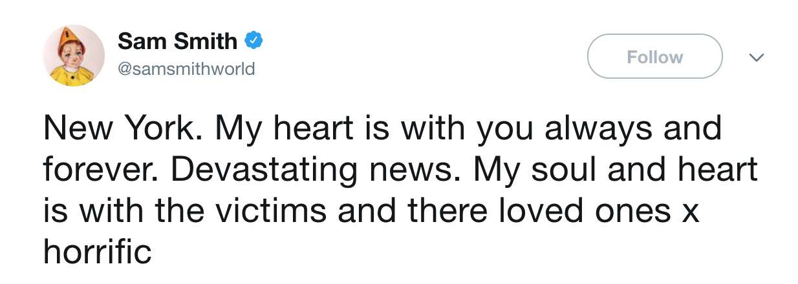Open the Sam Smith display name link
The height and width of the screenshot is (284, 798).
pyautogui.click(x=177, y=42)
